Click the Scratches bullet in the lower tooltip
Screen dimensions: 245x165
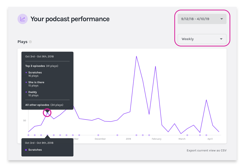click(x=25, y=150)
